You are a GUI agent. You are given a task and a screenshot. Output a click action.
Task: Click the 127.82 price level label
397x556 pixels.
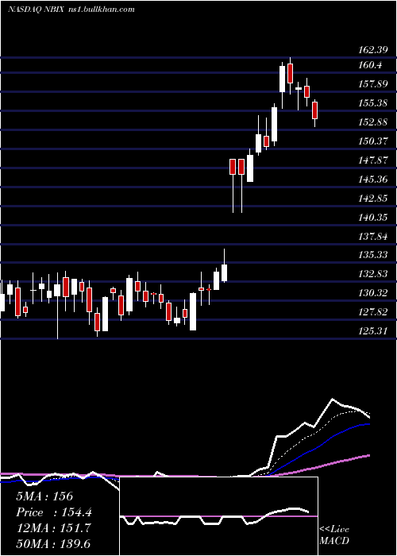[x=373, y=312]
